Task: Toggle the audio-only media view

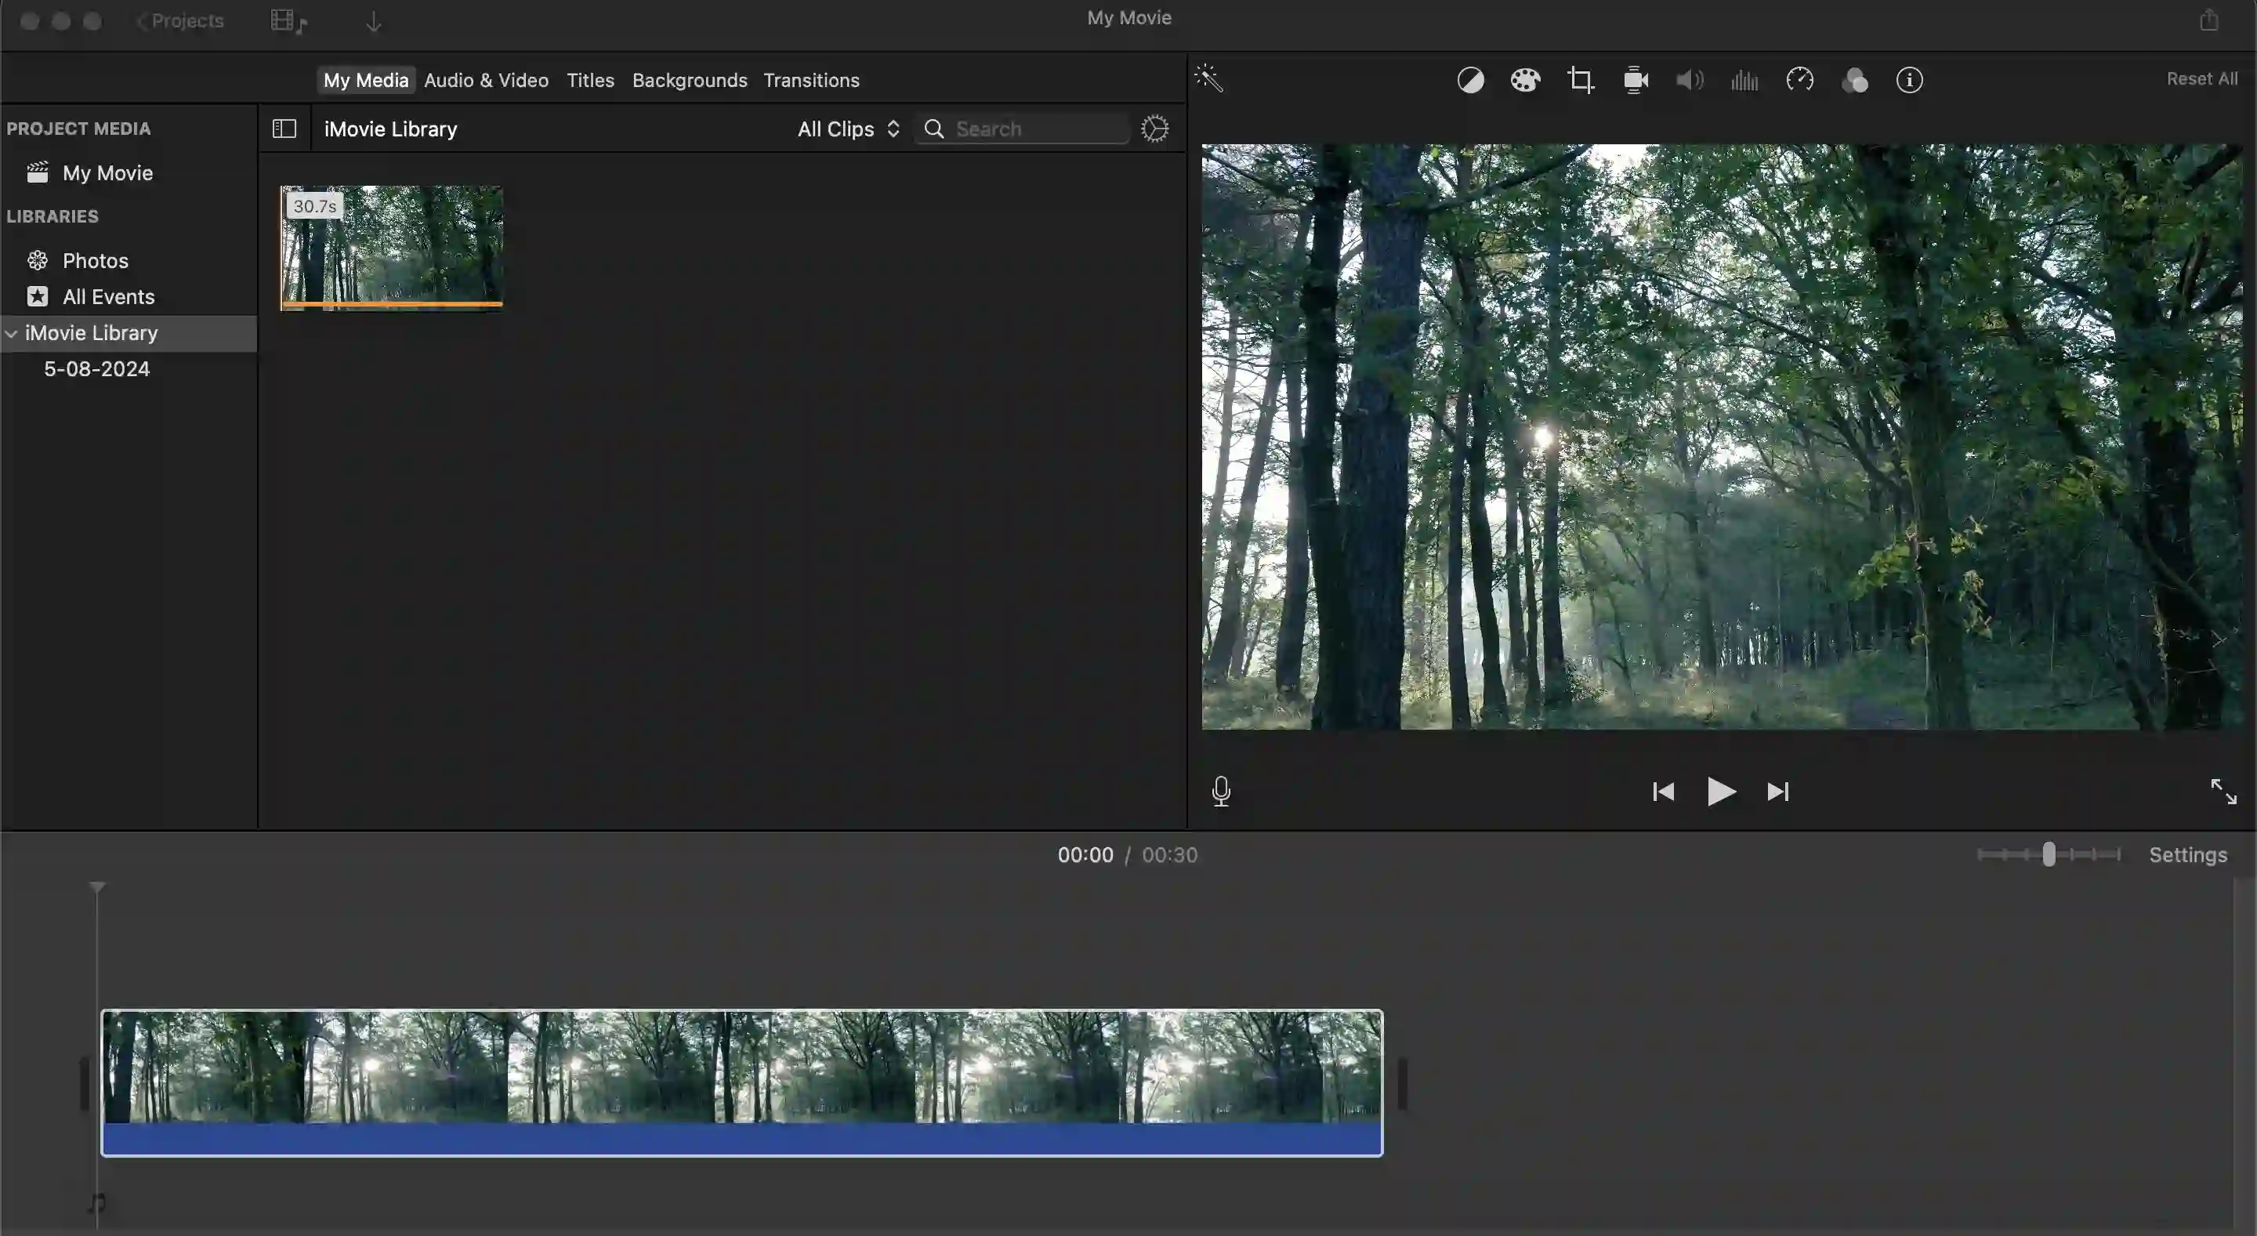Action: pos(288,20)
